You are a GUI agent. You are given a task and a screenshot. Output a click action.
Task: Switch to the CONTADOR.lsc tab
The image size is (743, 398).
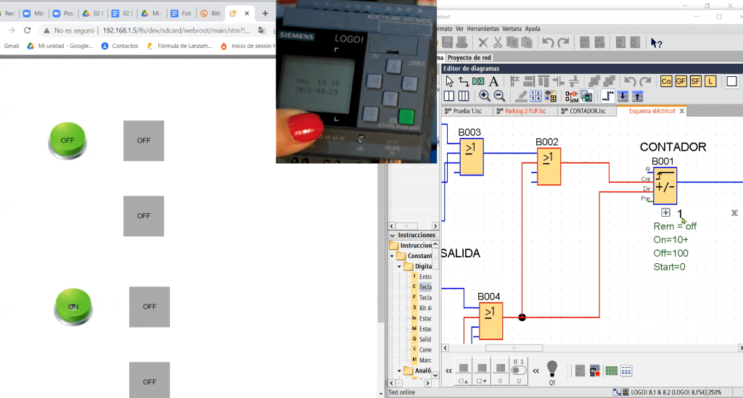coord(587,111)
